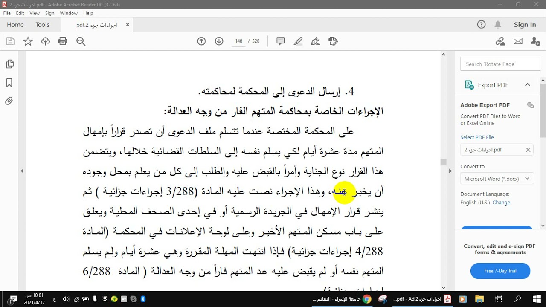Open Windows taskbar search

point(518,299)
